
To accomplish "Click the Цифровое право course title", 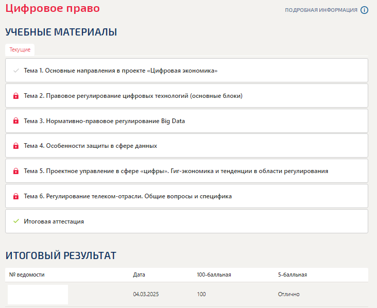I will (53, 8).
